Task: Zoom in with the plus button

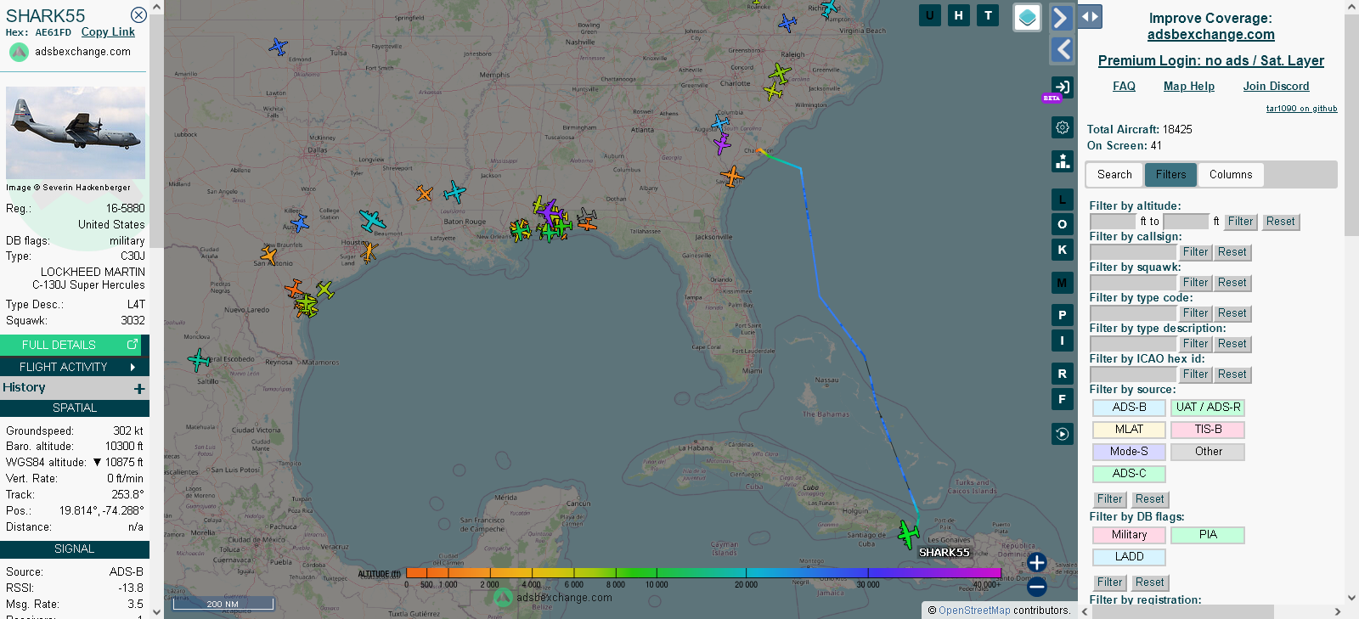Action: [1037, 562]
